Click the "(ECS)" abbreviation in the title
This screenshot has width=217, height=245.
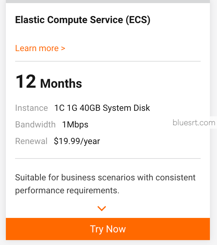[138, 20]
